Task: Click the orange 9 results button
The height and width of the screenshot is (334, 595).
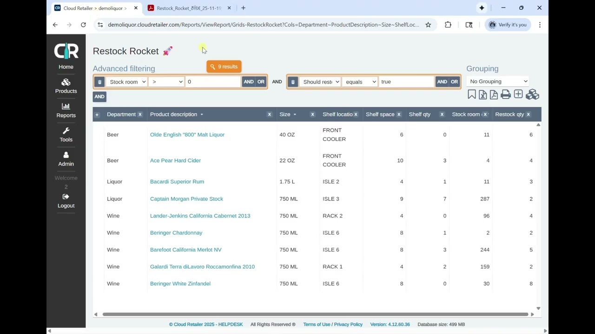Action: 224,67
